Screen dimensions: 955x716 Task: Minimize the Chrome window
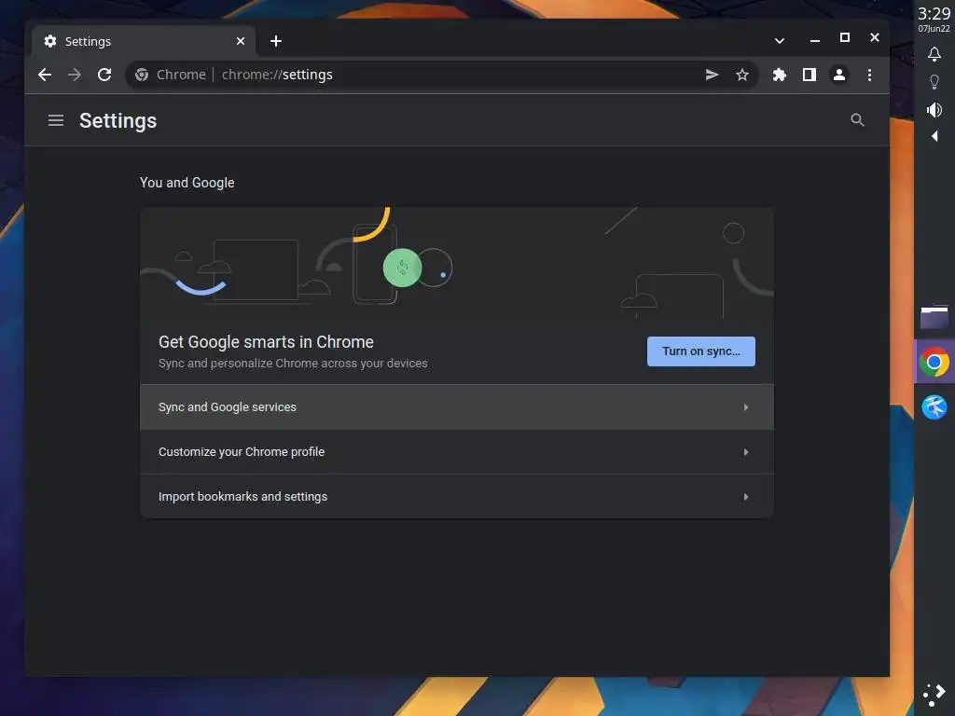click(815, 40)
